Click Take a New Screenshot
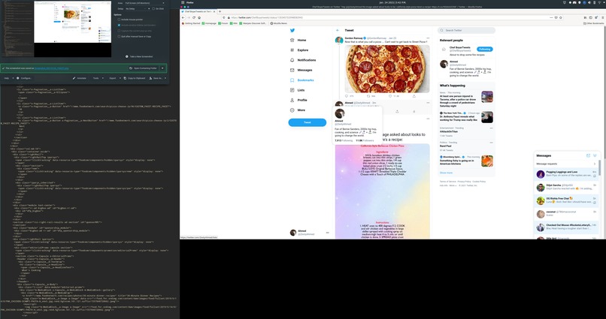Image resolution: width=606 pixels, height=319 pixels. [x=139, y=56]
